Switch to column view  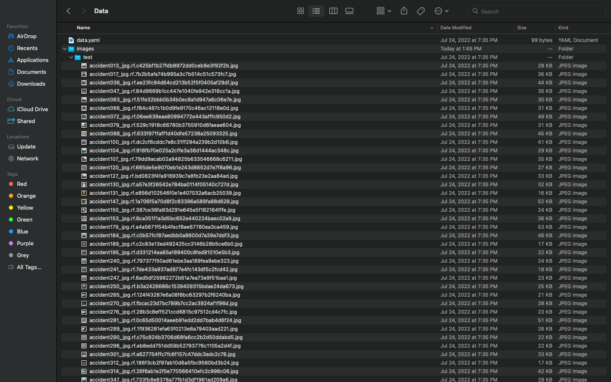pos(333,11)
